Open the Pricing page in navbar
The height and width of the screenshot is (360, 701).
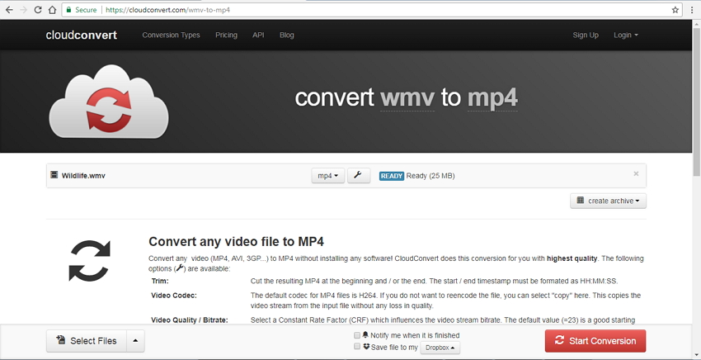point(226,35)
